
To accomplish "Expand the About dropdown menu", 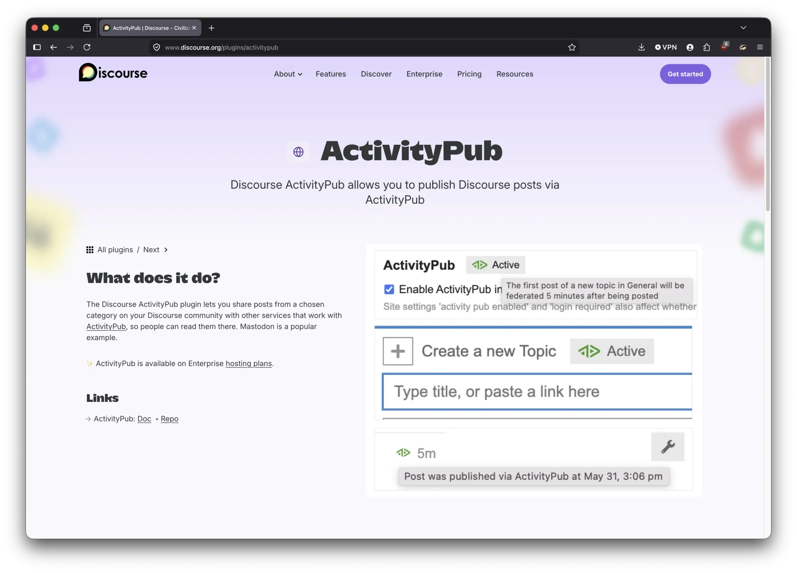I will (x=288, y=74).
